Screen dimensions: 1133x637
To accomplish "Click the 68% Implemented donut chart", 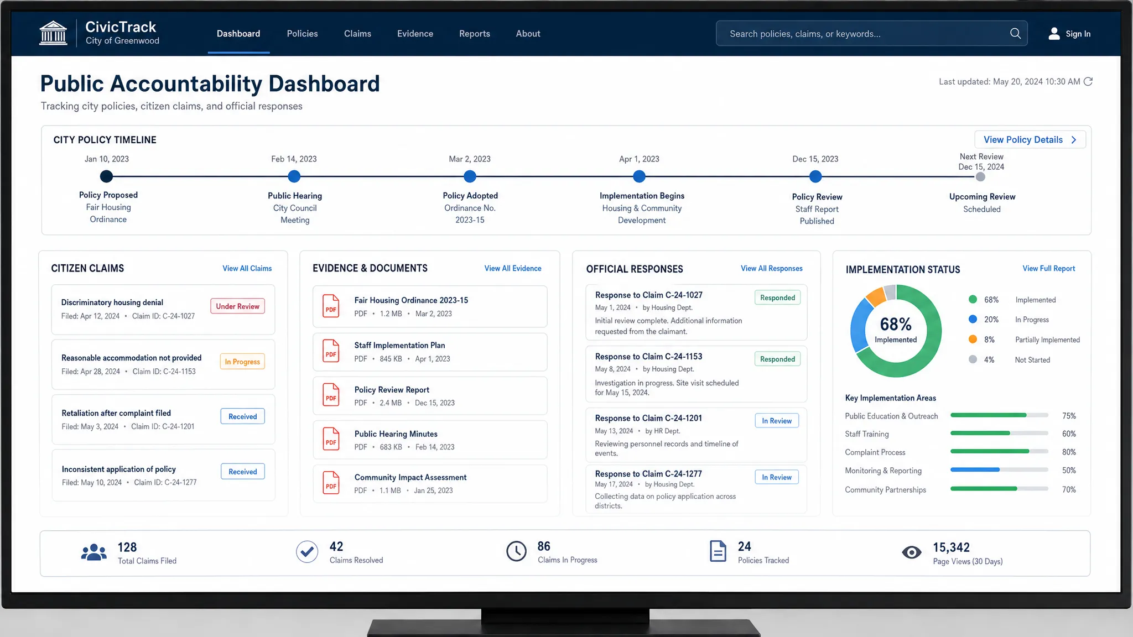I will [896, 331].
